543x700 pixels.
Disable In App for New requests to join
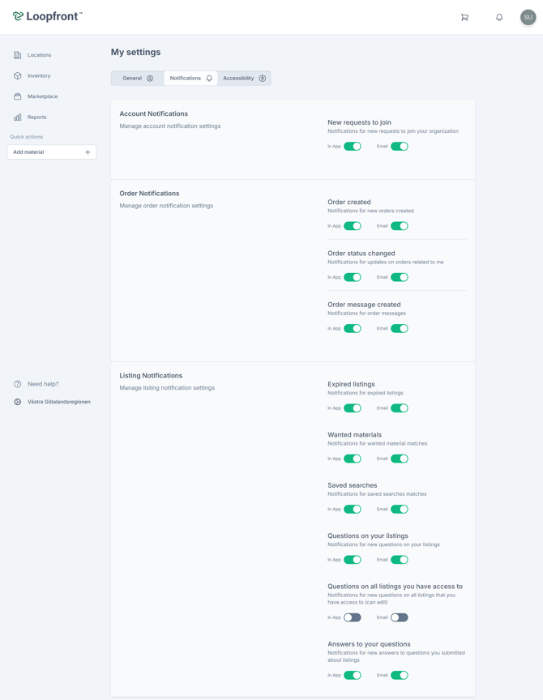(x=353, y=147)
